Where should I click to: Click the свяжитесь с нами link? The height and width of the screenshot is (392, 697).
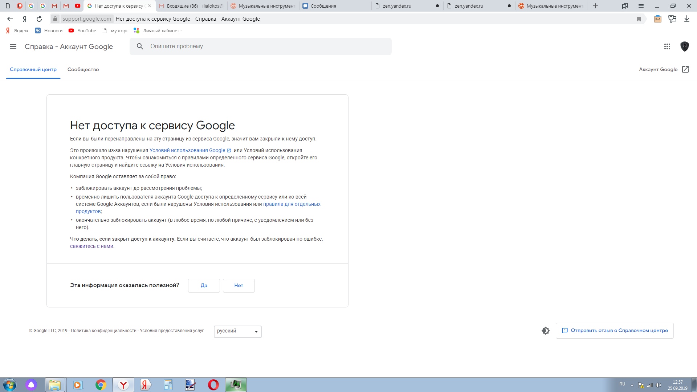(91, 245)
